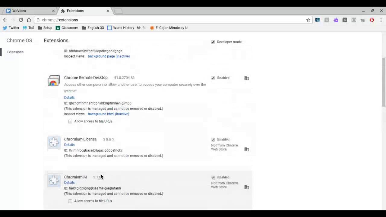The image size is (386, 217).
Task: Close the Extensions tab
Action: point(108,11)
